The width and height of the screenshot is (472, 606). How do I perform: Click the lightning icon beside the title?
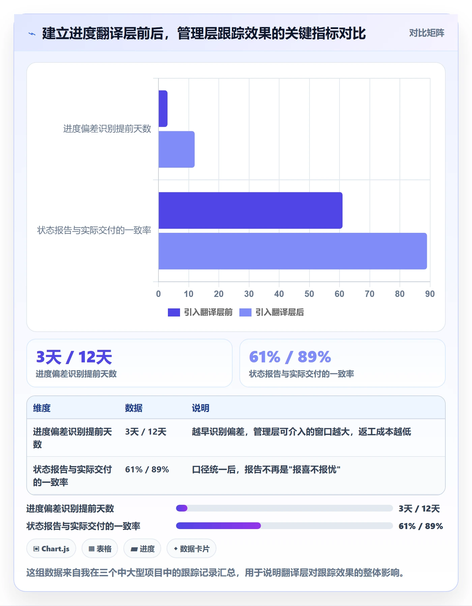(x=32, y=34)
